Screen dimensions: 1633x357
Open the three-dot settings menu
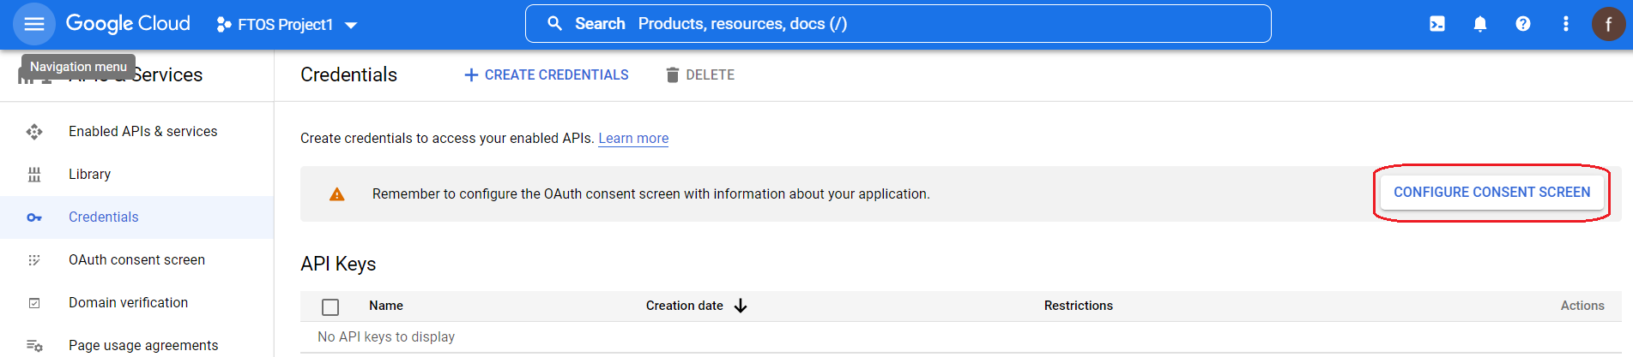coord(1566,24)
